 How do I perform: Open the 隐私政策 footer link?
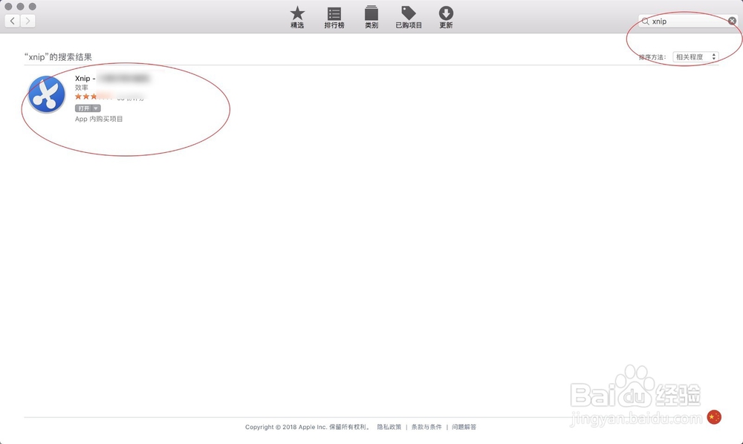pos(389,427)
